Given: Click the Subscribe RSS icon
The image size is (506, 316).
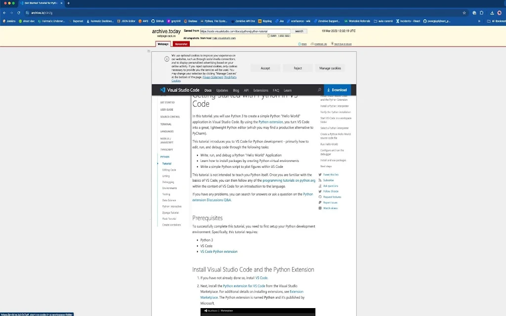Looking at the screenshot, I should [x=320, y=180].
